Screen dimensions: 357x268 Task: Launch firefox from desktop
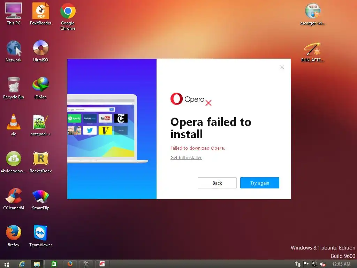(14, 236)
